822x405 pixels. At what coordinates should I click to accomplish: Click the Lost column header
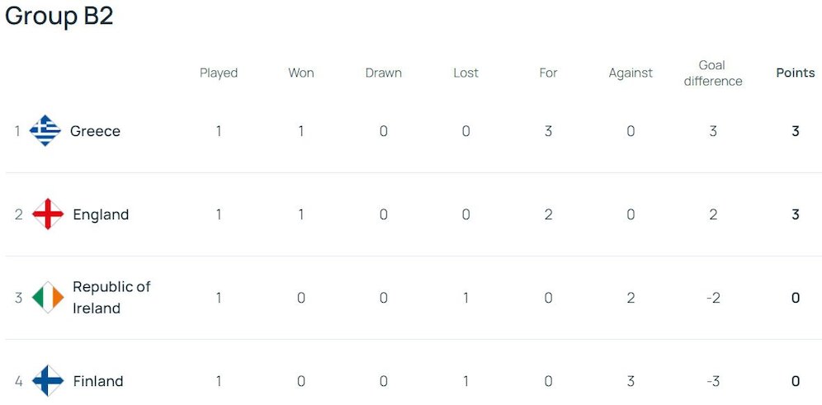pos(466,73)
